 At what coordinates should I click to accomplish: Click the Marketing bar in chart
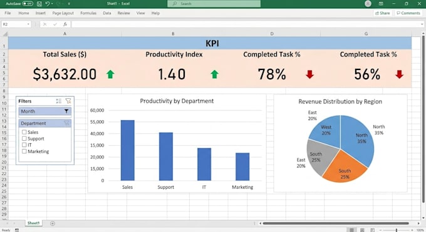coord(242,166)
